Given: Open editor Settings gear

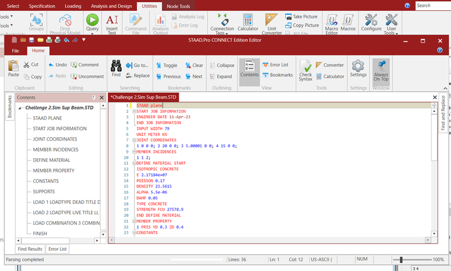Looking at the screenshot, I should (x=358, y=69).
